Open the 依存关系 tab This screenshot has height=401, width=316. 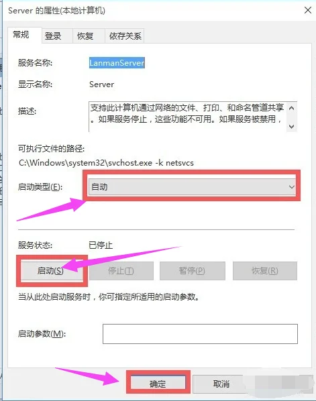pos(125,36)
